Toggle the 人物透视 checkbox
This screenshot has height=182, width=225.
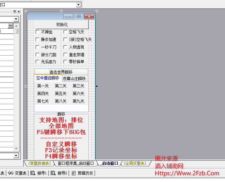click(65, 47)
